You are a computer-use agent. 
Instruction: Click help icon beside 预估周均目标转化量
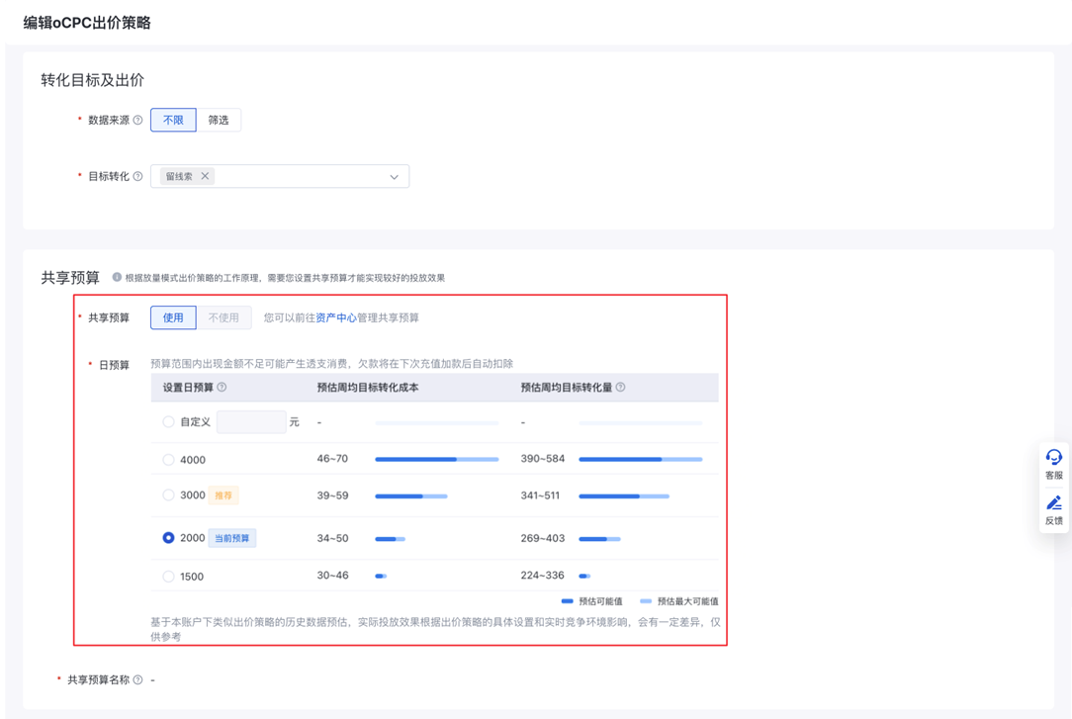tap(621, 388)
